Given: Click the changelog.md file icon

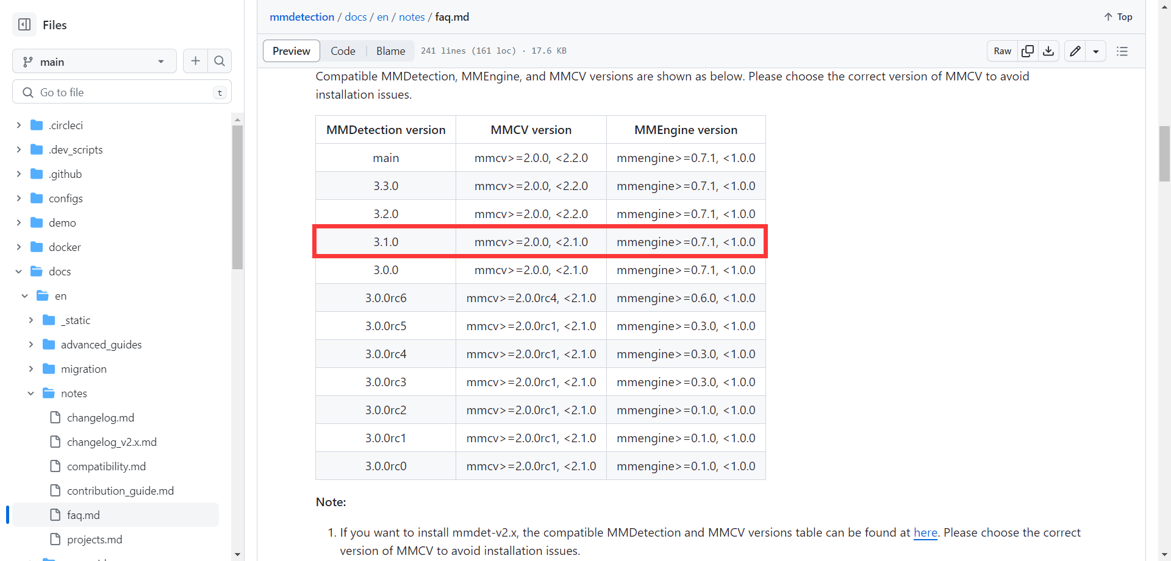Looking at the screenshot, I should [x=55, y=417].
